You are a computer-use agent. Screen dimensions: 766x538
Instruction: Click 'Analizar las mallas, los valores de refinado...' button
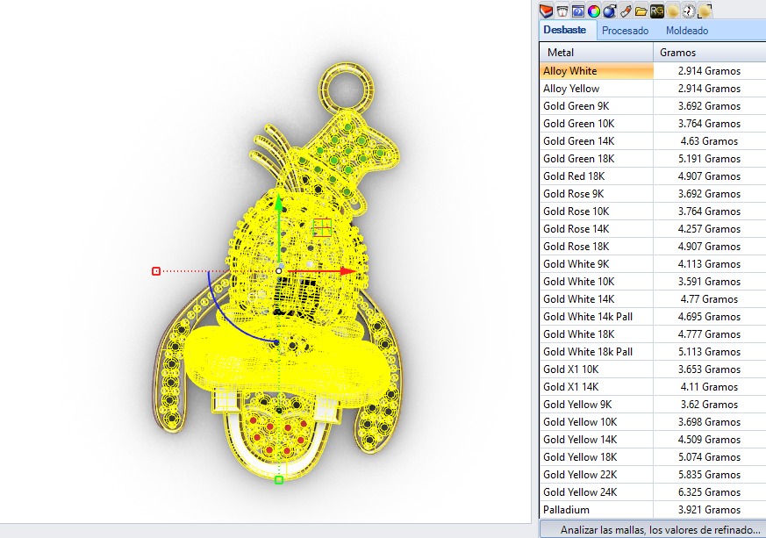(x=653, y=530)
